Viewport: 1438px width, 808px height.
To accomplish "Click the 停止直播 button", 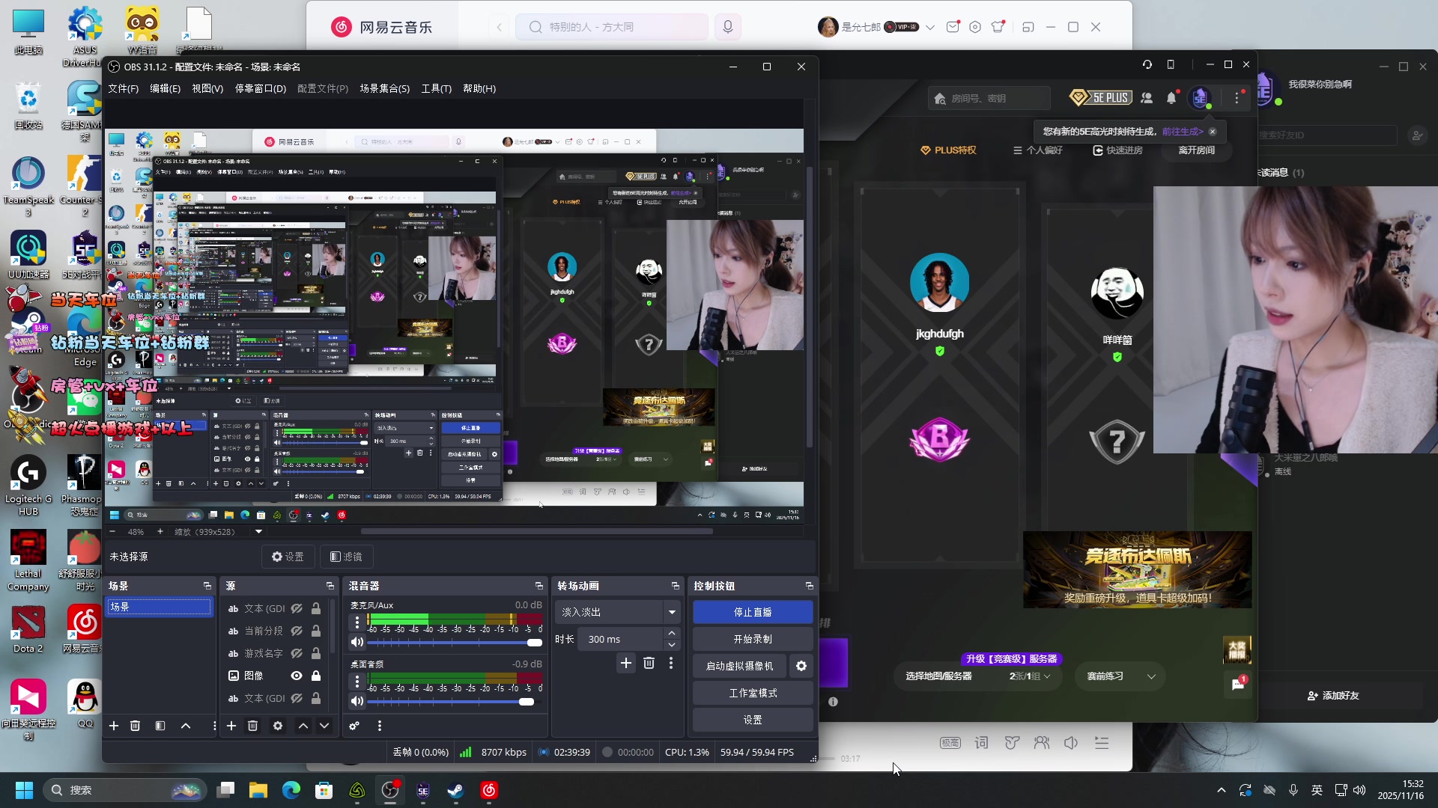I will tap(752, 612).
